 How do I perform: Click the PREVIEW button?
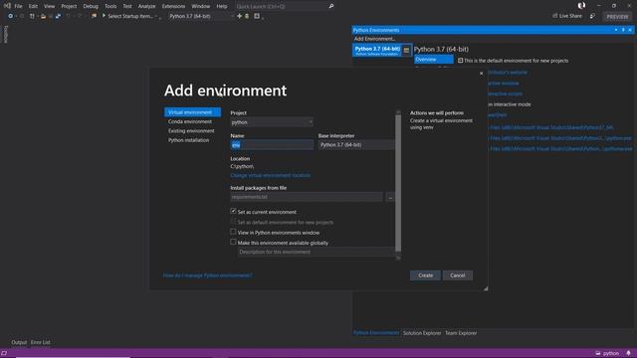[x=617, y=17]
